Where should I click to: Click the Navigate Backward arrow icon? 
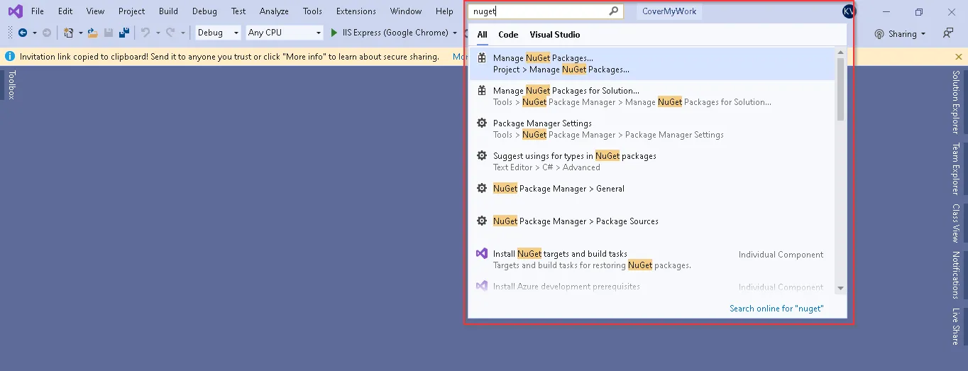point(22,33)
